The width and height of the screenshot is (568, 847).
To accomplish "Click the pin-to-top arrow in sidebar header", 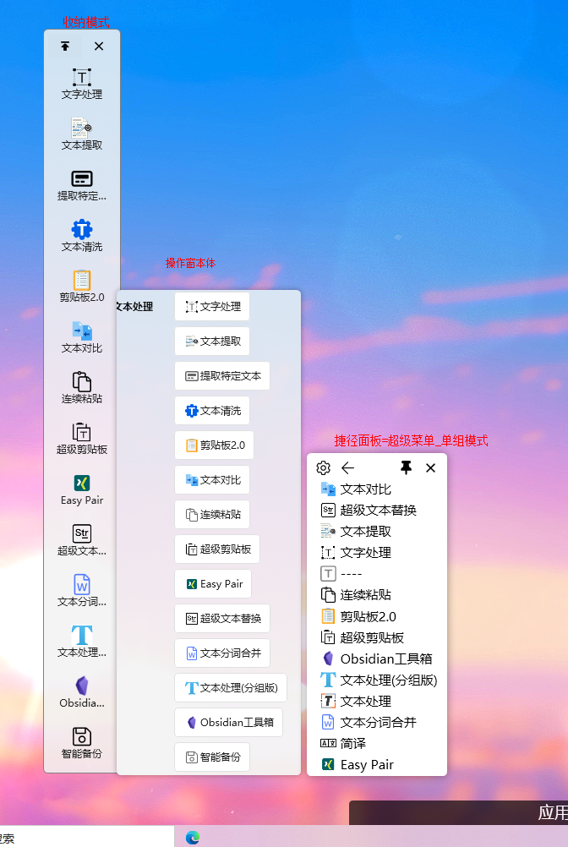I will (65, 46).
